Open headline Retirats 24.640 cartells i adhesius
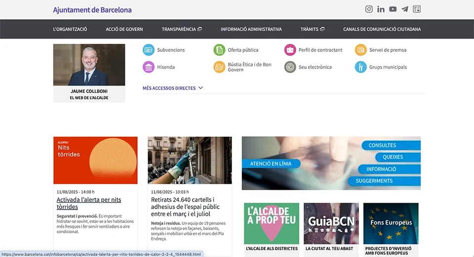This screenshot has width=474, height=257. 185,207
